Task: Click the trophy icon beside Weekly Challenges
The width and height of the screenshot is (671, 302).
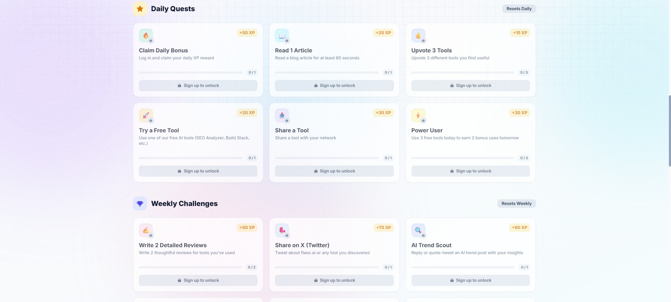Action: click(140, 203)
